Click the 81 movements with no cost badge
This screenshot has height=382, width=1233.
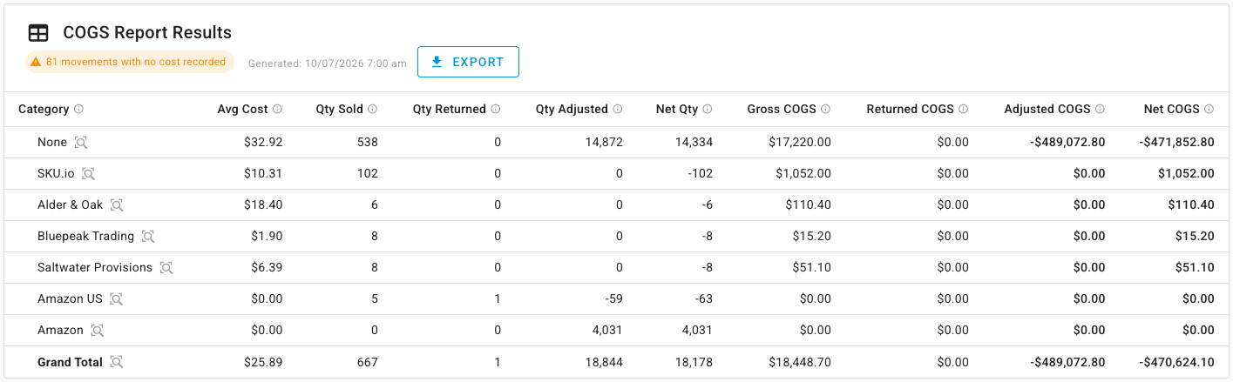point(130,62)
